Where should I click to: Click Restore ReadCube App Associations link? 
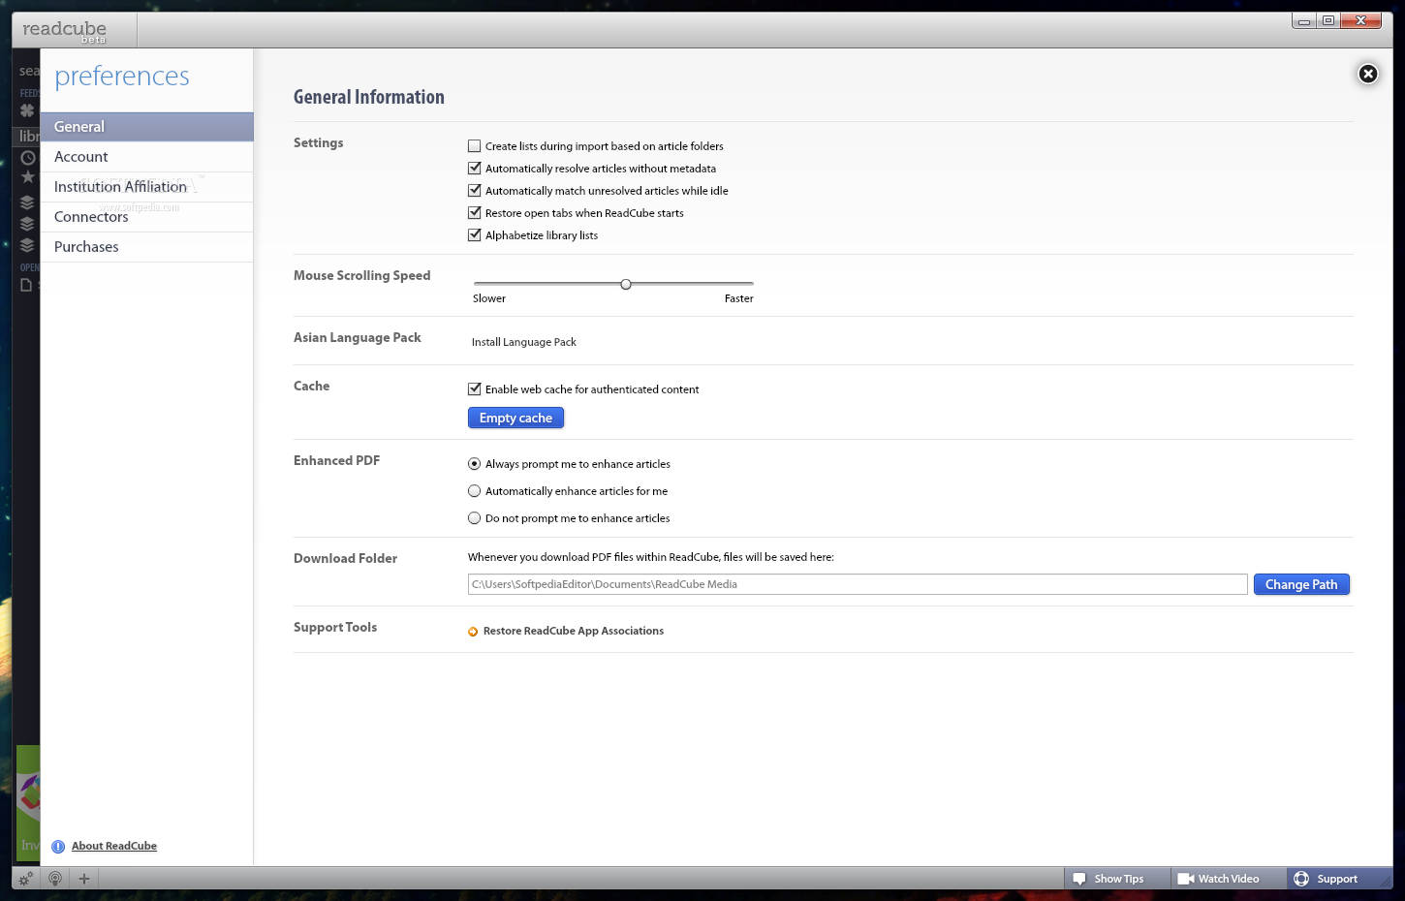(574, 631)
